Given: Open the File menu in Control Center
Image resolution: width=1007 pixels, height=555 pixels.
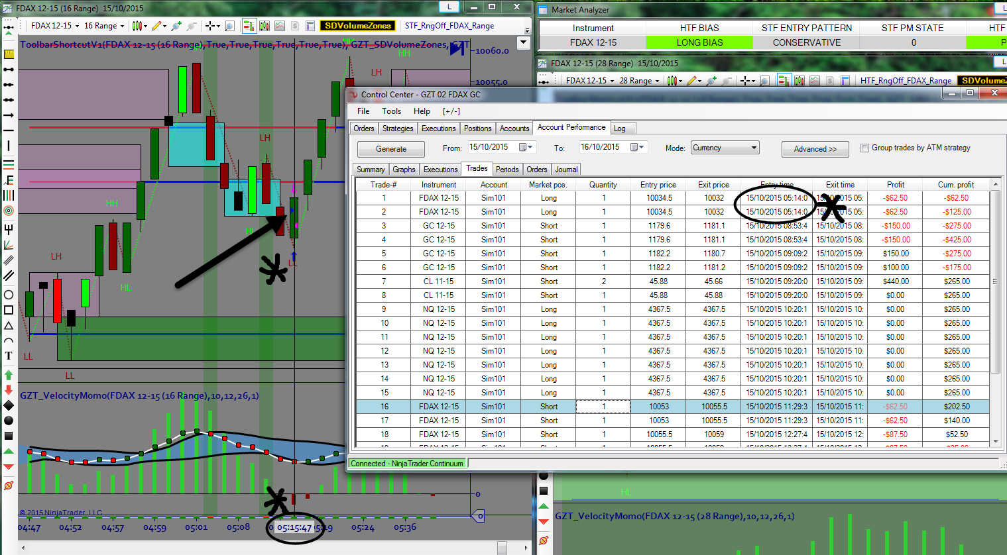Looking at the screenshot, I should click(x=363, y=111).
